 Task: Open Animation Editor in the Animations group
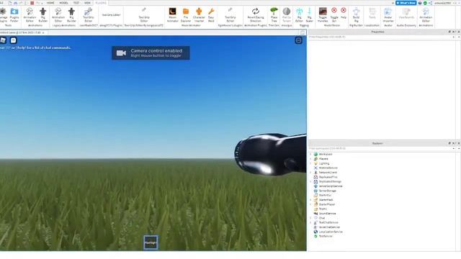[30, 15]
